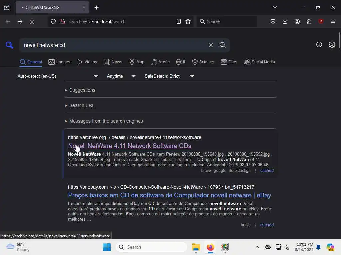Image resolution: width=341 pixels, height=255 pixels.
Task: Open a new browser tab
Action: [x=96, y=8]
